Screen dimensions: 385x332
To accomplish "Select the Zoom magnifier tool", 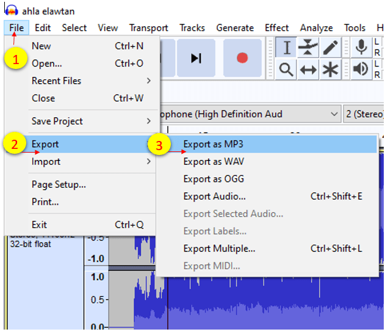I will click(286, 70).
